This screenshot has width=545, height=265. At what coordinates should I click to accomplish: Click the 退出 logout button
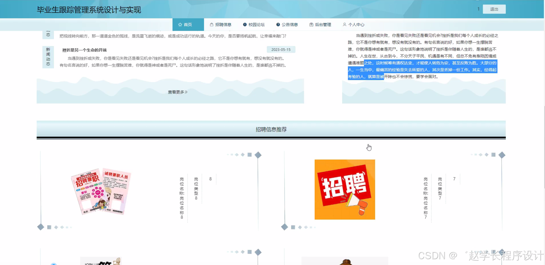(494, 9)
